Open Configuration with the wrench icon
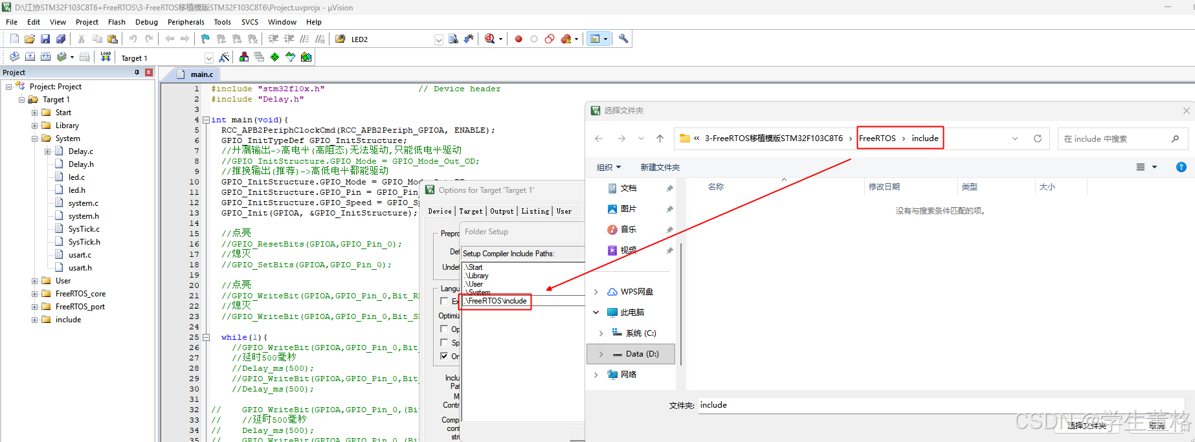The image size is (1195, 442). (623, 39)
